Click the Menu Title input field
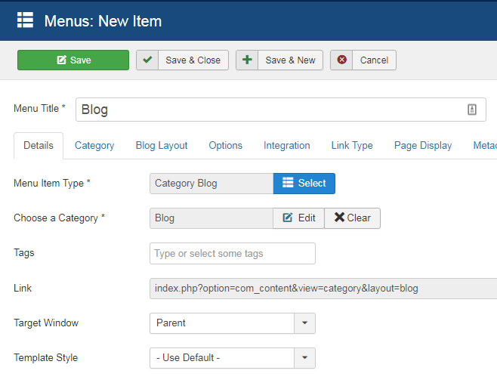The height and width of the screenshot is (386, 497). (280, 110)
